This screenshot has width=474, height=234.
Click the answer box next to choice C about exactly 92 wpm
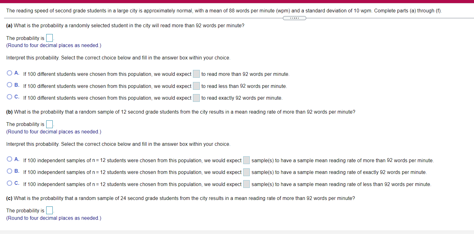click(196, 98)
